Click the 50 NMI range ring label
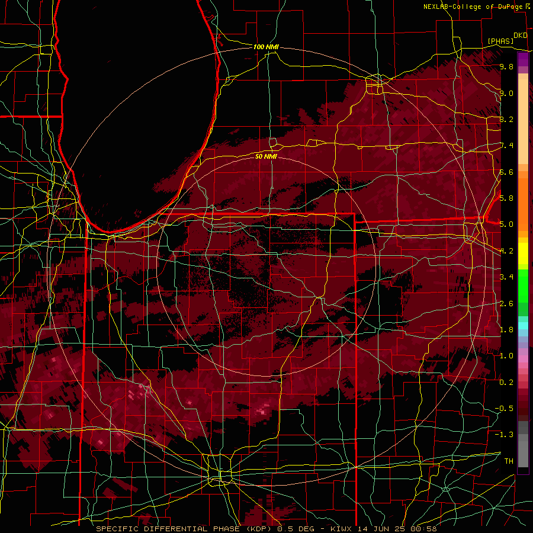The image size is (533, 533). pyautogui.click(x=266, y=156)
